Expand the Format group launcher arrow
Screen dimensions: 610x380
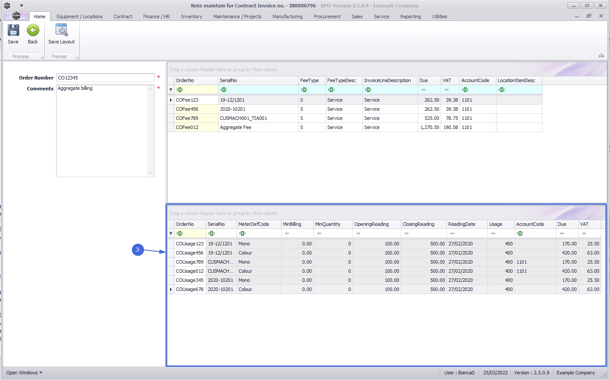point(77,57)
